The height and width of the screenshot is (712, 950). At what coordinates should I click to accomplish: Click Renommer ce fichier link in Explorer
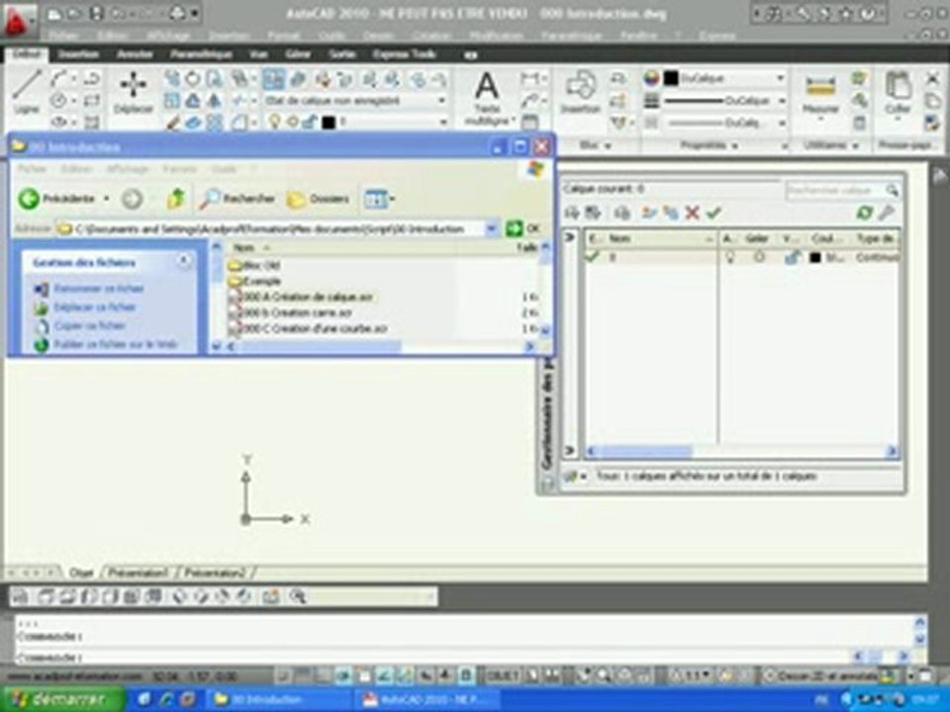[x=99, y=289]
